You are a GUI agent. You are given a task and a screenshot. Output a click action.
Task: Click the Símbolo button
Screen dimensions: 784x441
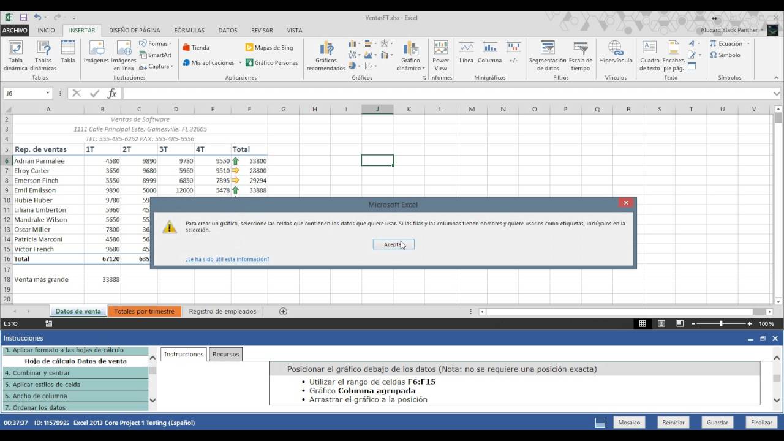point(725,55)
